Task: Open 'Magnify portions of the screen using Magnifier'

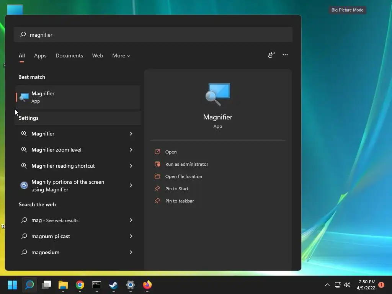Action: click(x=77, y=186)
